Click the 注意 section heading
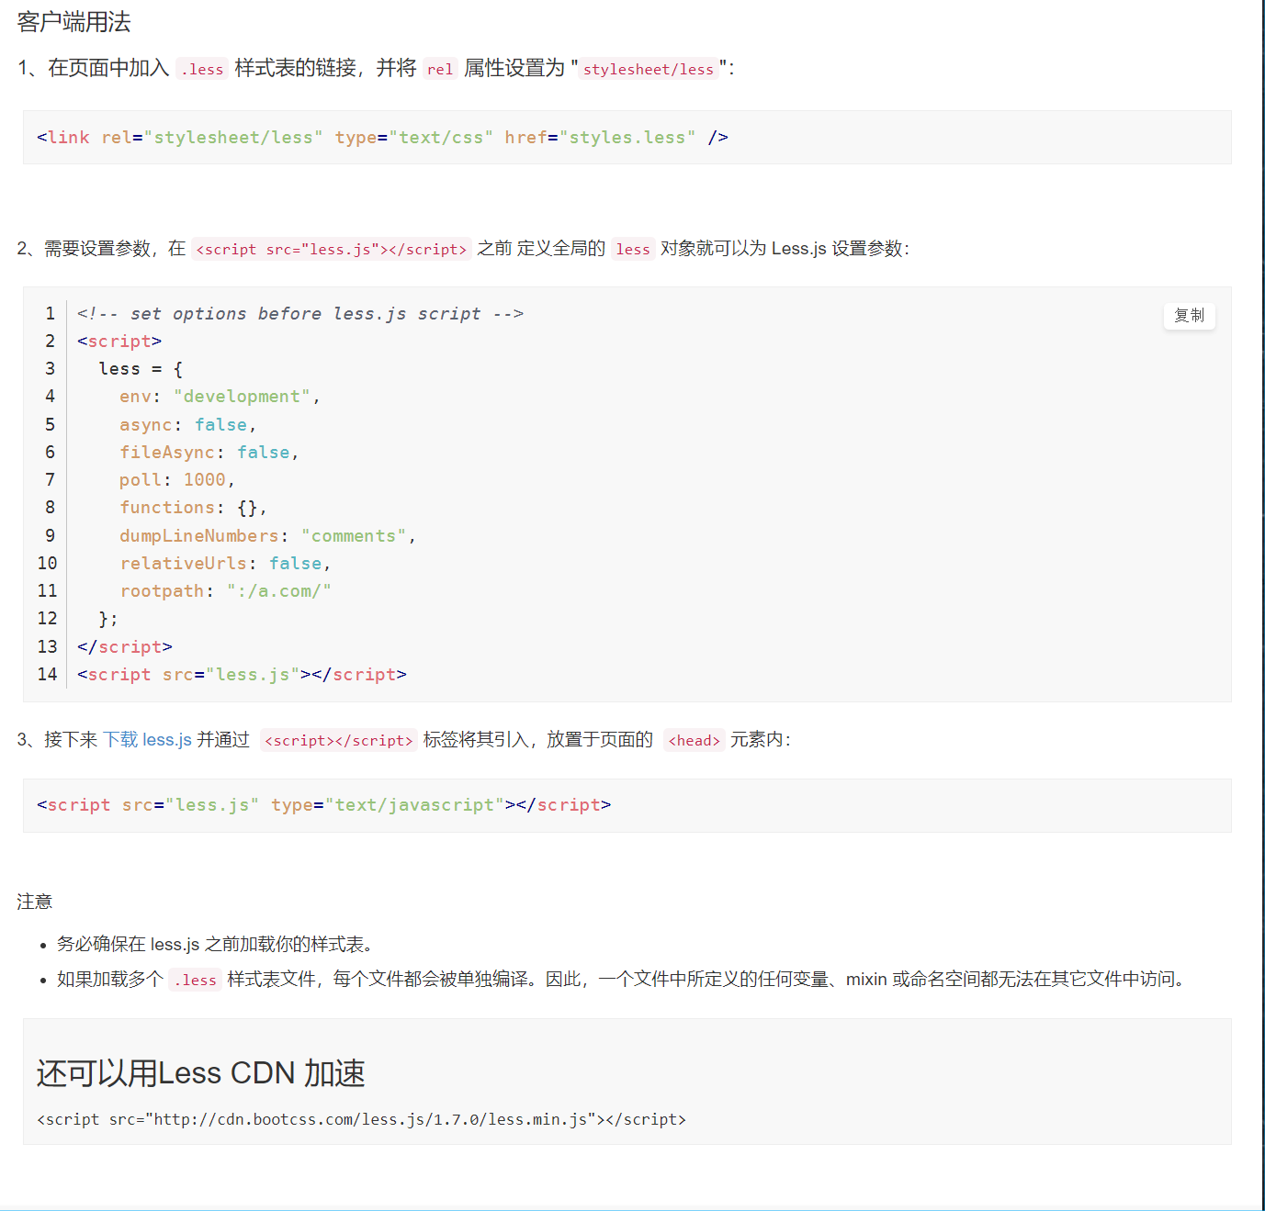The image size is (1265, 1211). click(34, 902)
